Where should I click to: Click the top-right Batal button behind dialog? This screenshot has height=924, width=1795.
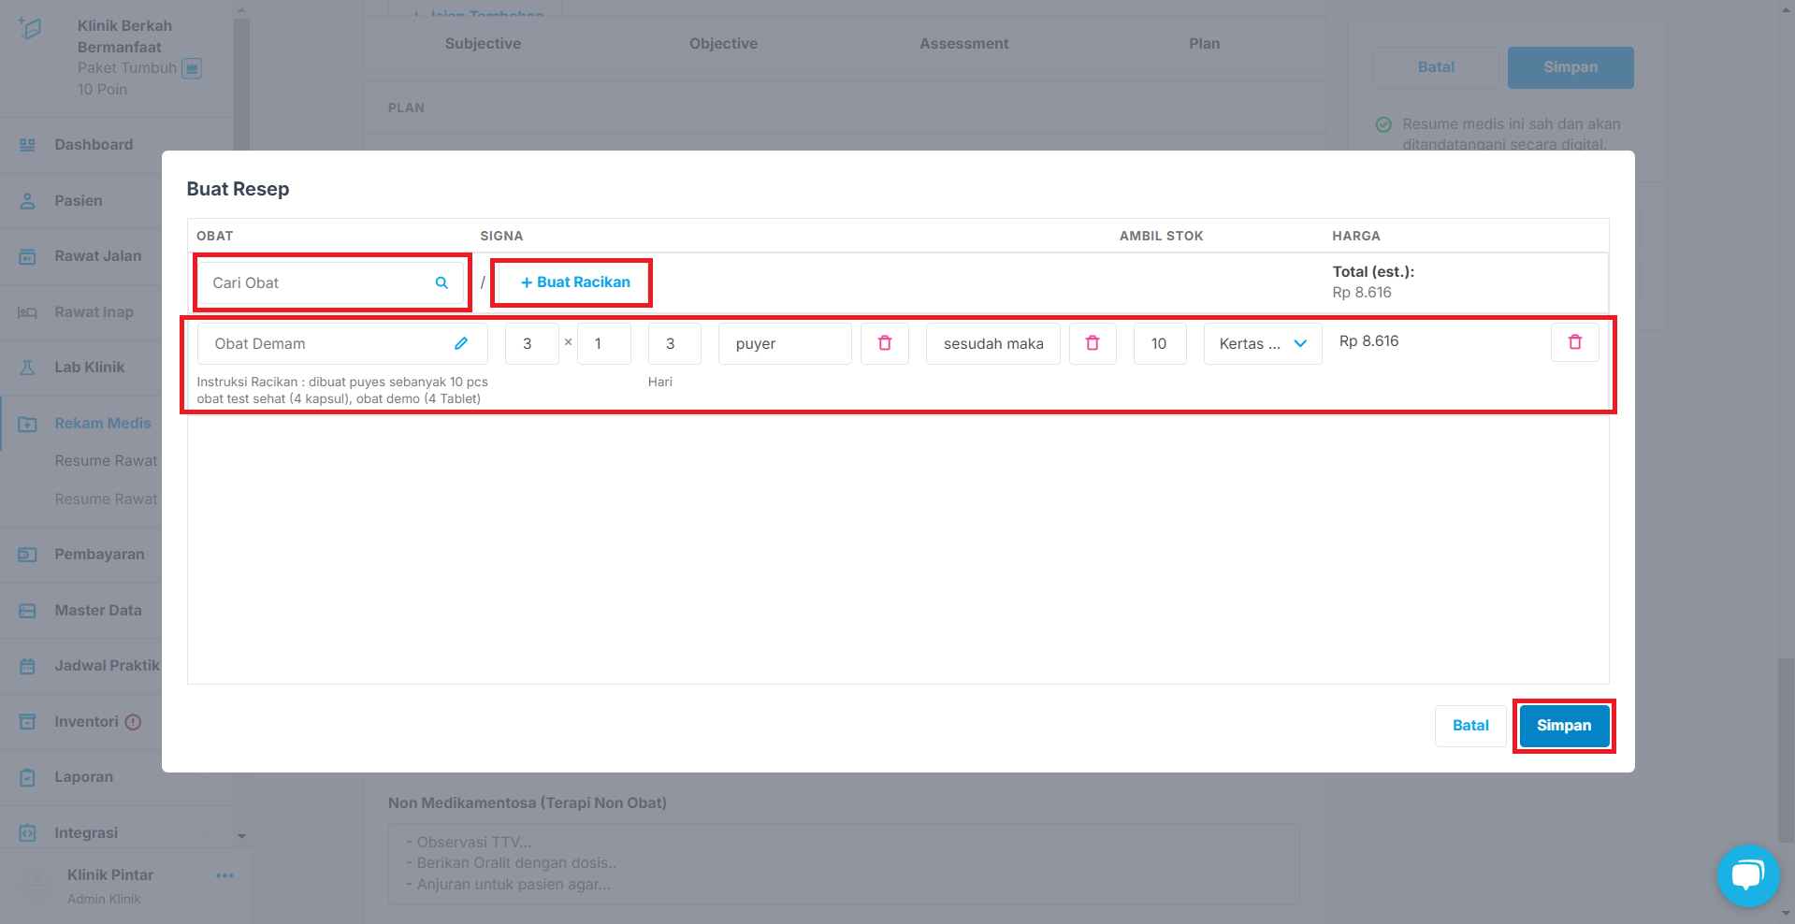coord(1436,67)
